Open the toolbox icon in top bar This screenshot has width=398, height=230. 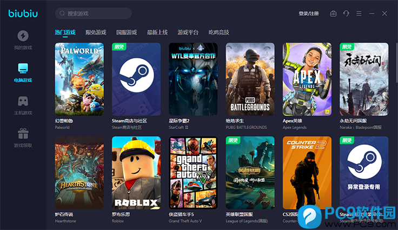[333, 13]
